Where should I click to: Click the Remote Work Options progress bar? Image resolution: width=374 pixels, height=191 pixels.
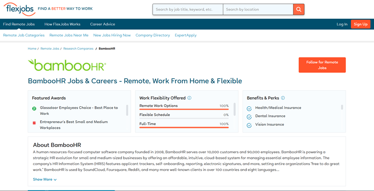(184, 109)
